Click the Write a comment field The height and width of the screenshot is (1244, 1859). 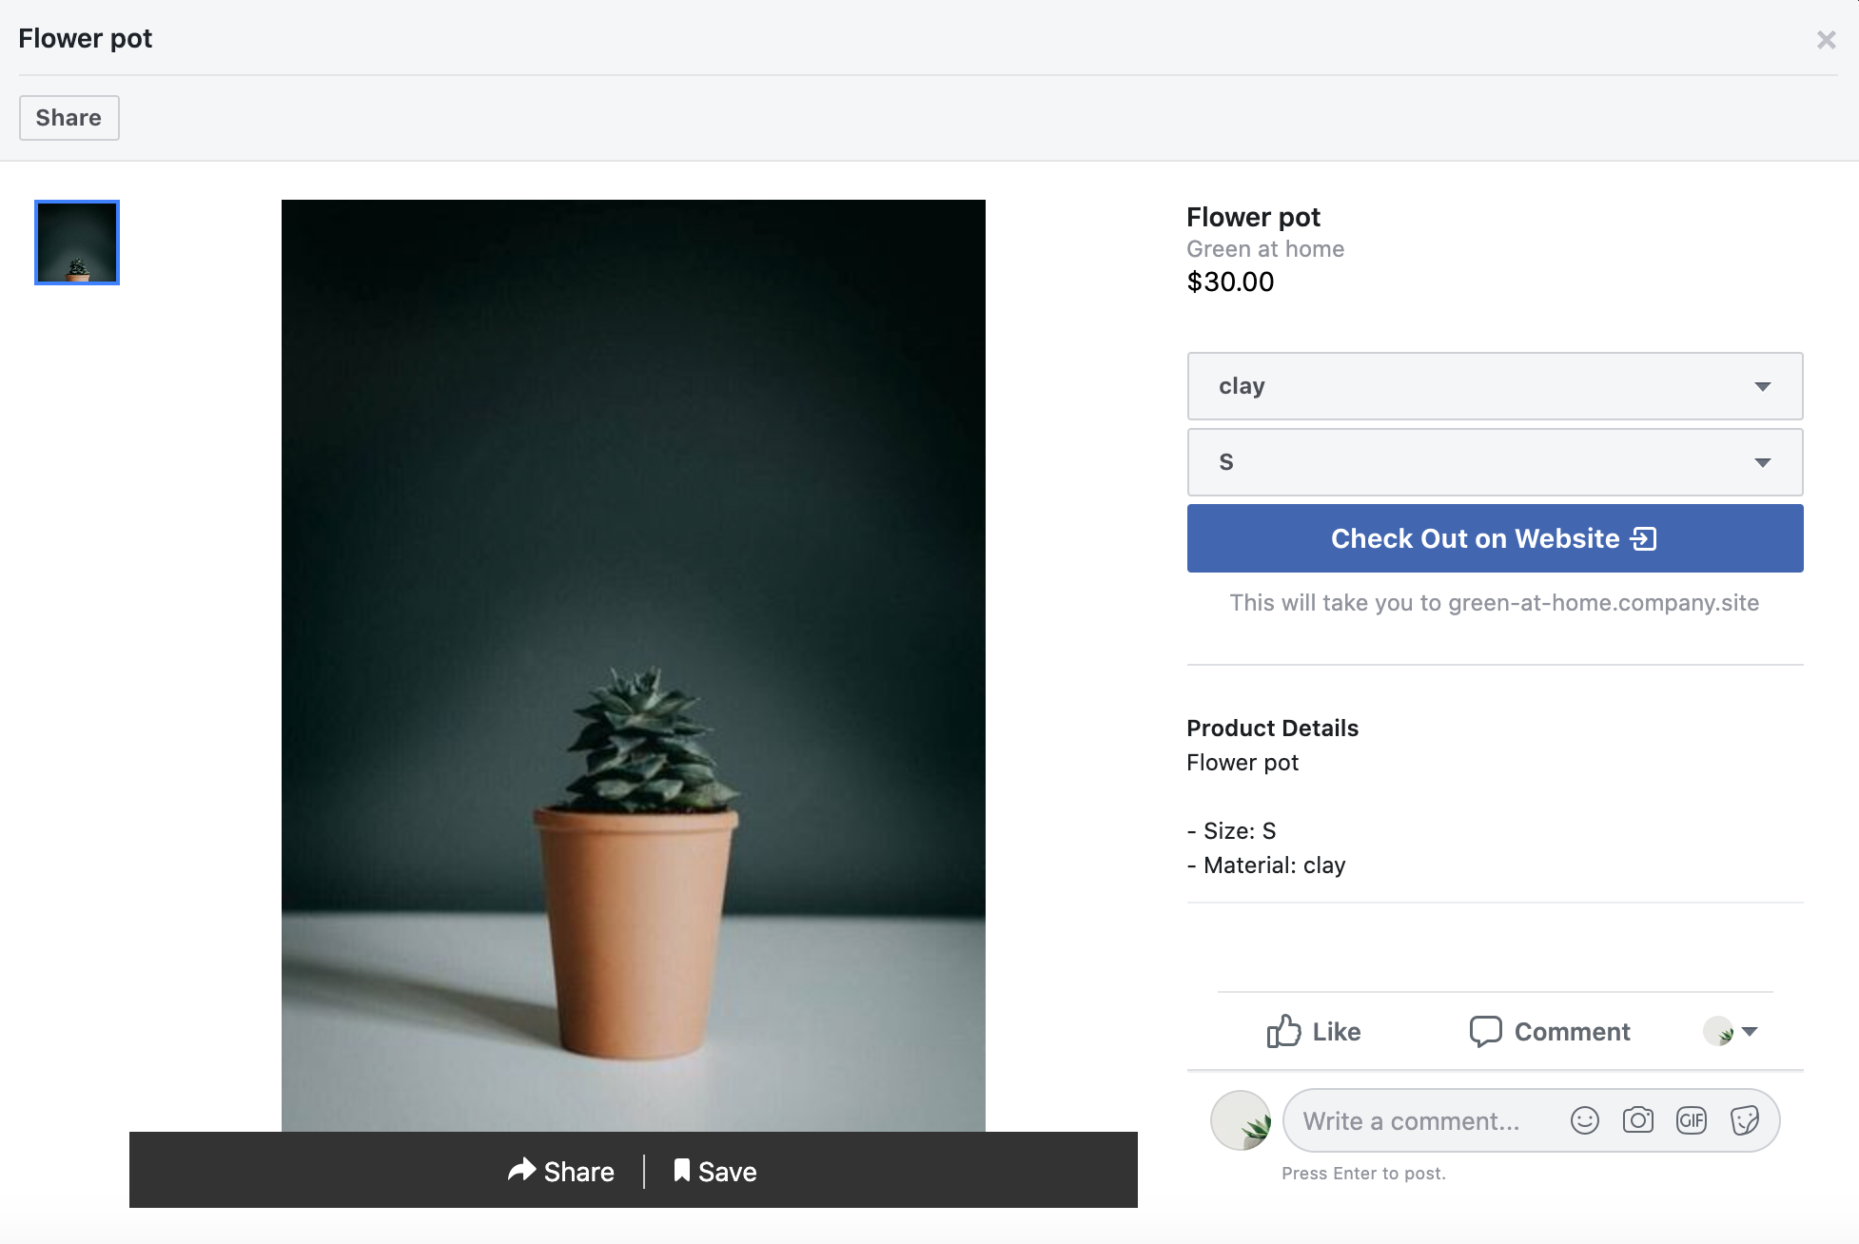point(1418,1120)
